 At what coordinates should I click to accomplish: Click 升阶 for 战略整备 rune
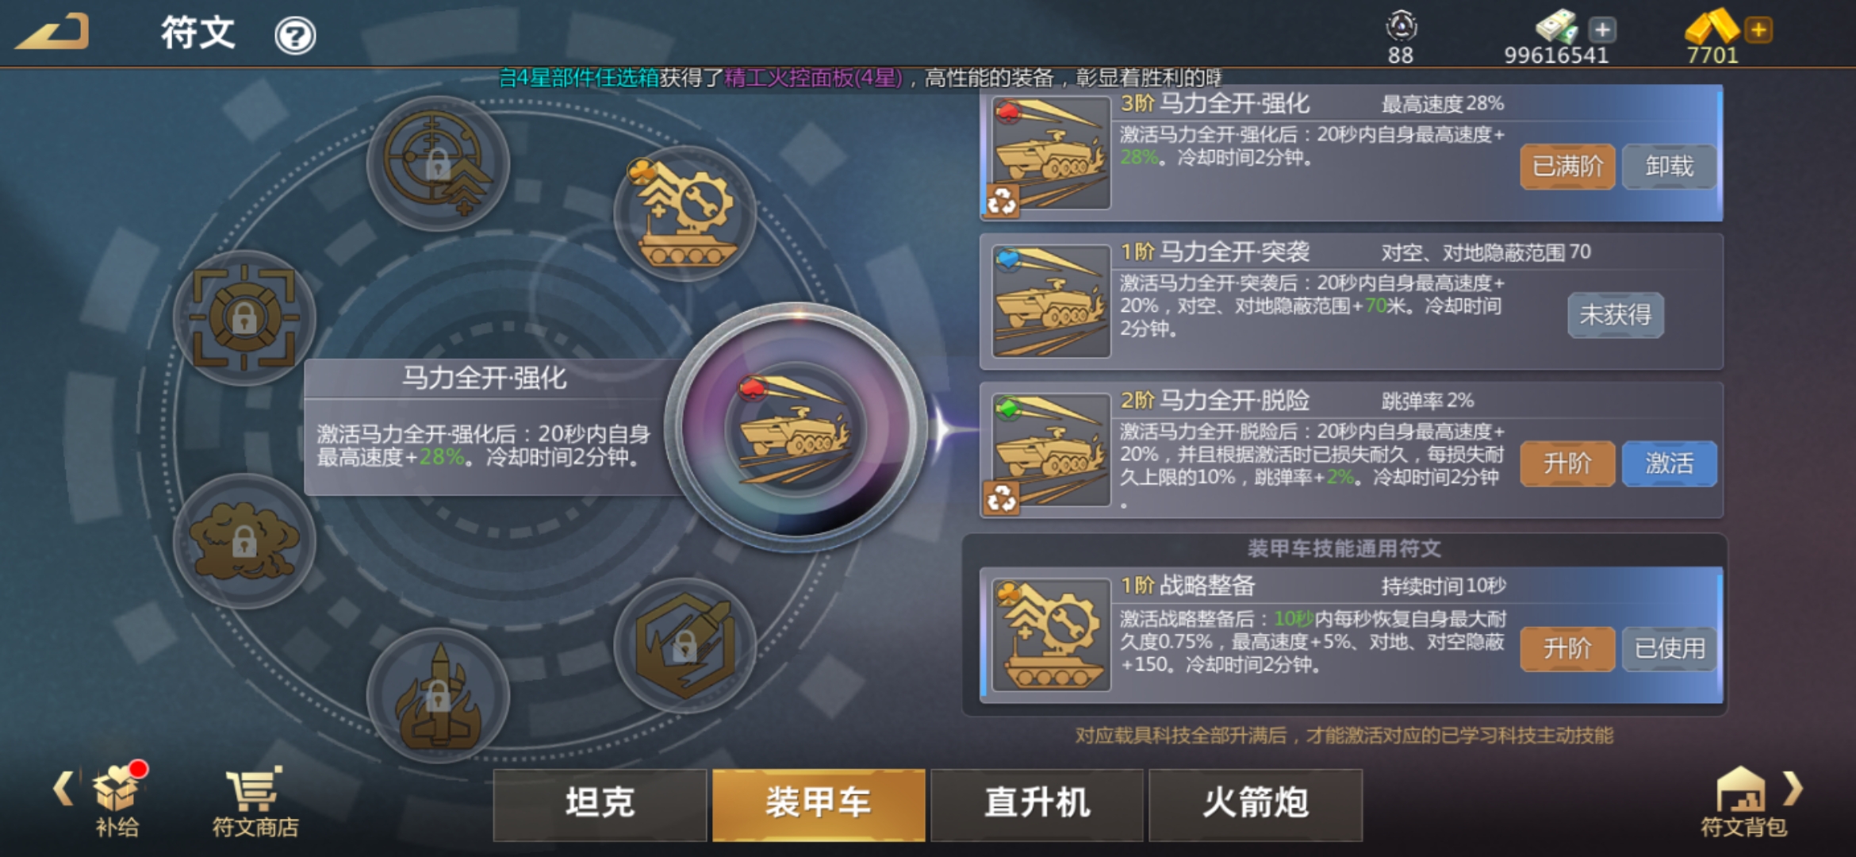(x=1567, y=649)
